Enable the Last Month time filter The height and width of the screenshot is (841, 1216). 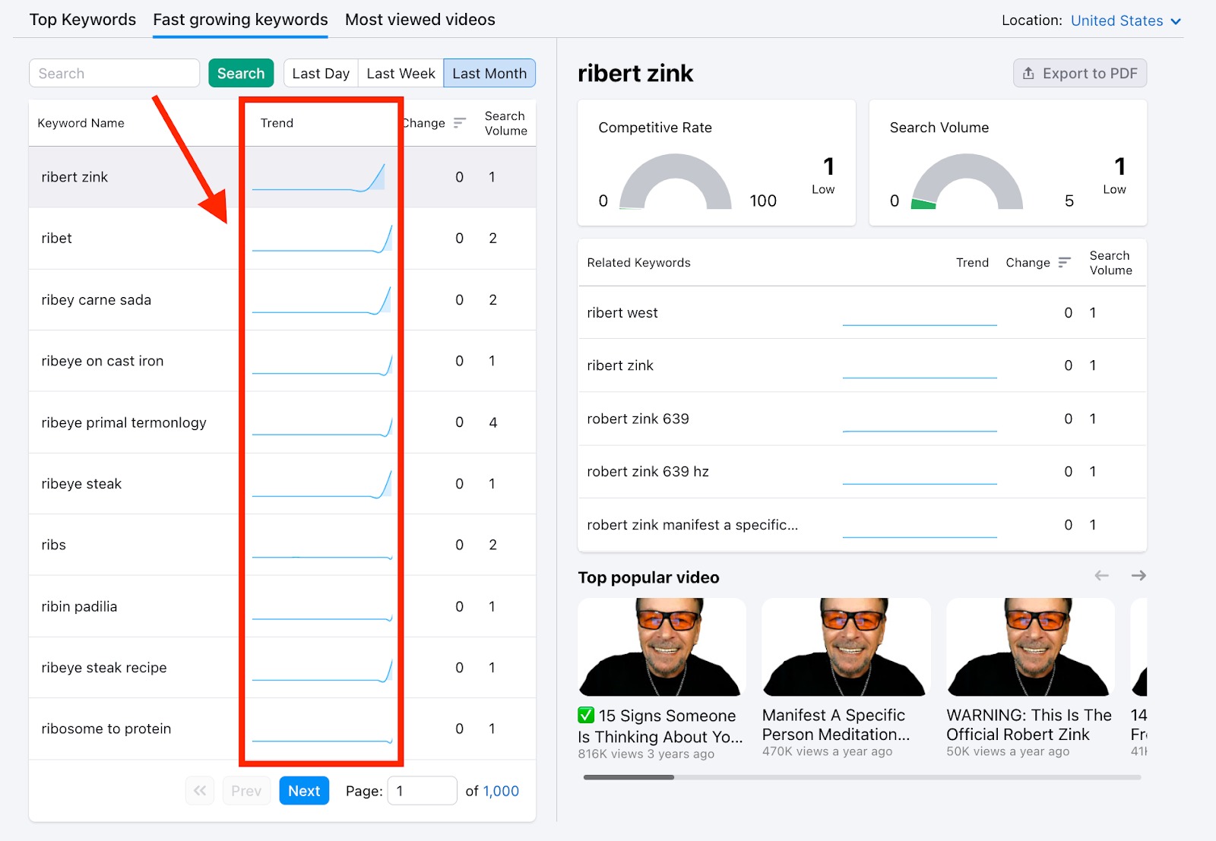(x=489, y=73)
